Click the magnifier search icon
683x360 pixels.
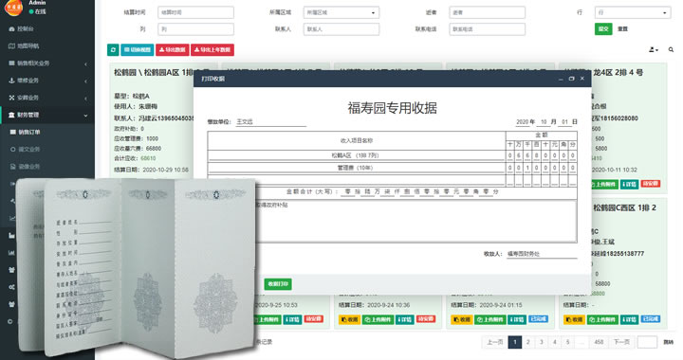pyautogui.click(x=671, y=50)
